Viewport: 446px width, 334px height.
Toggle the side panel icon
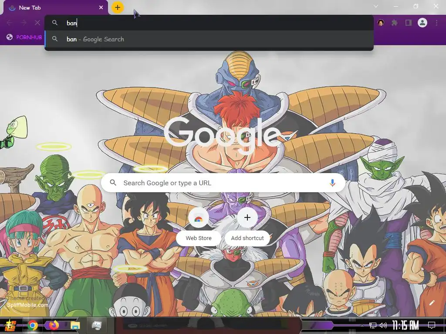click(409, 23)
